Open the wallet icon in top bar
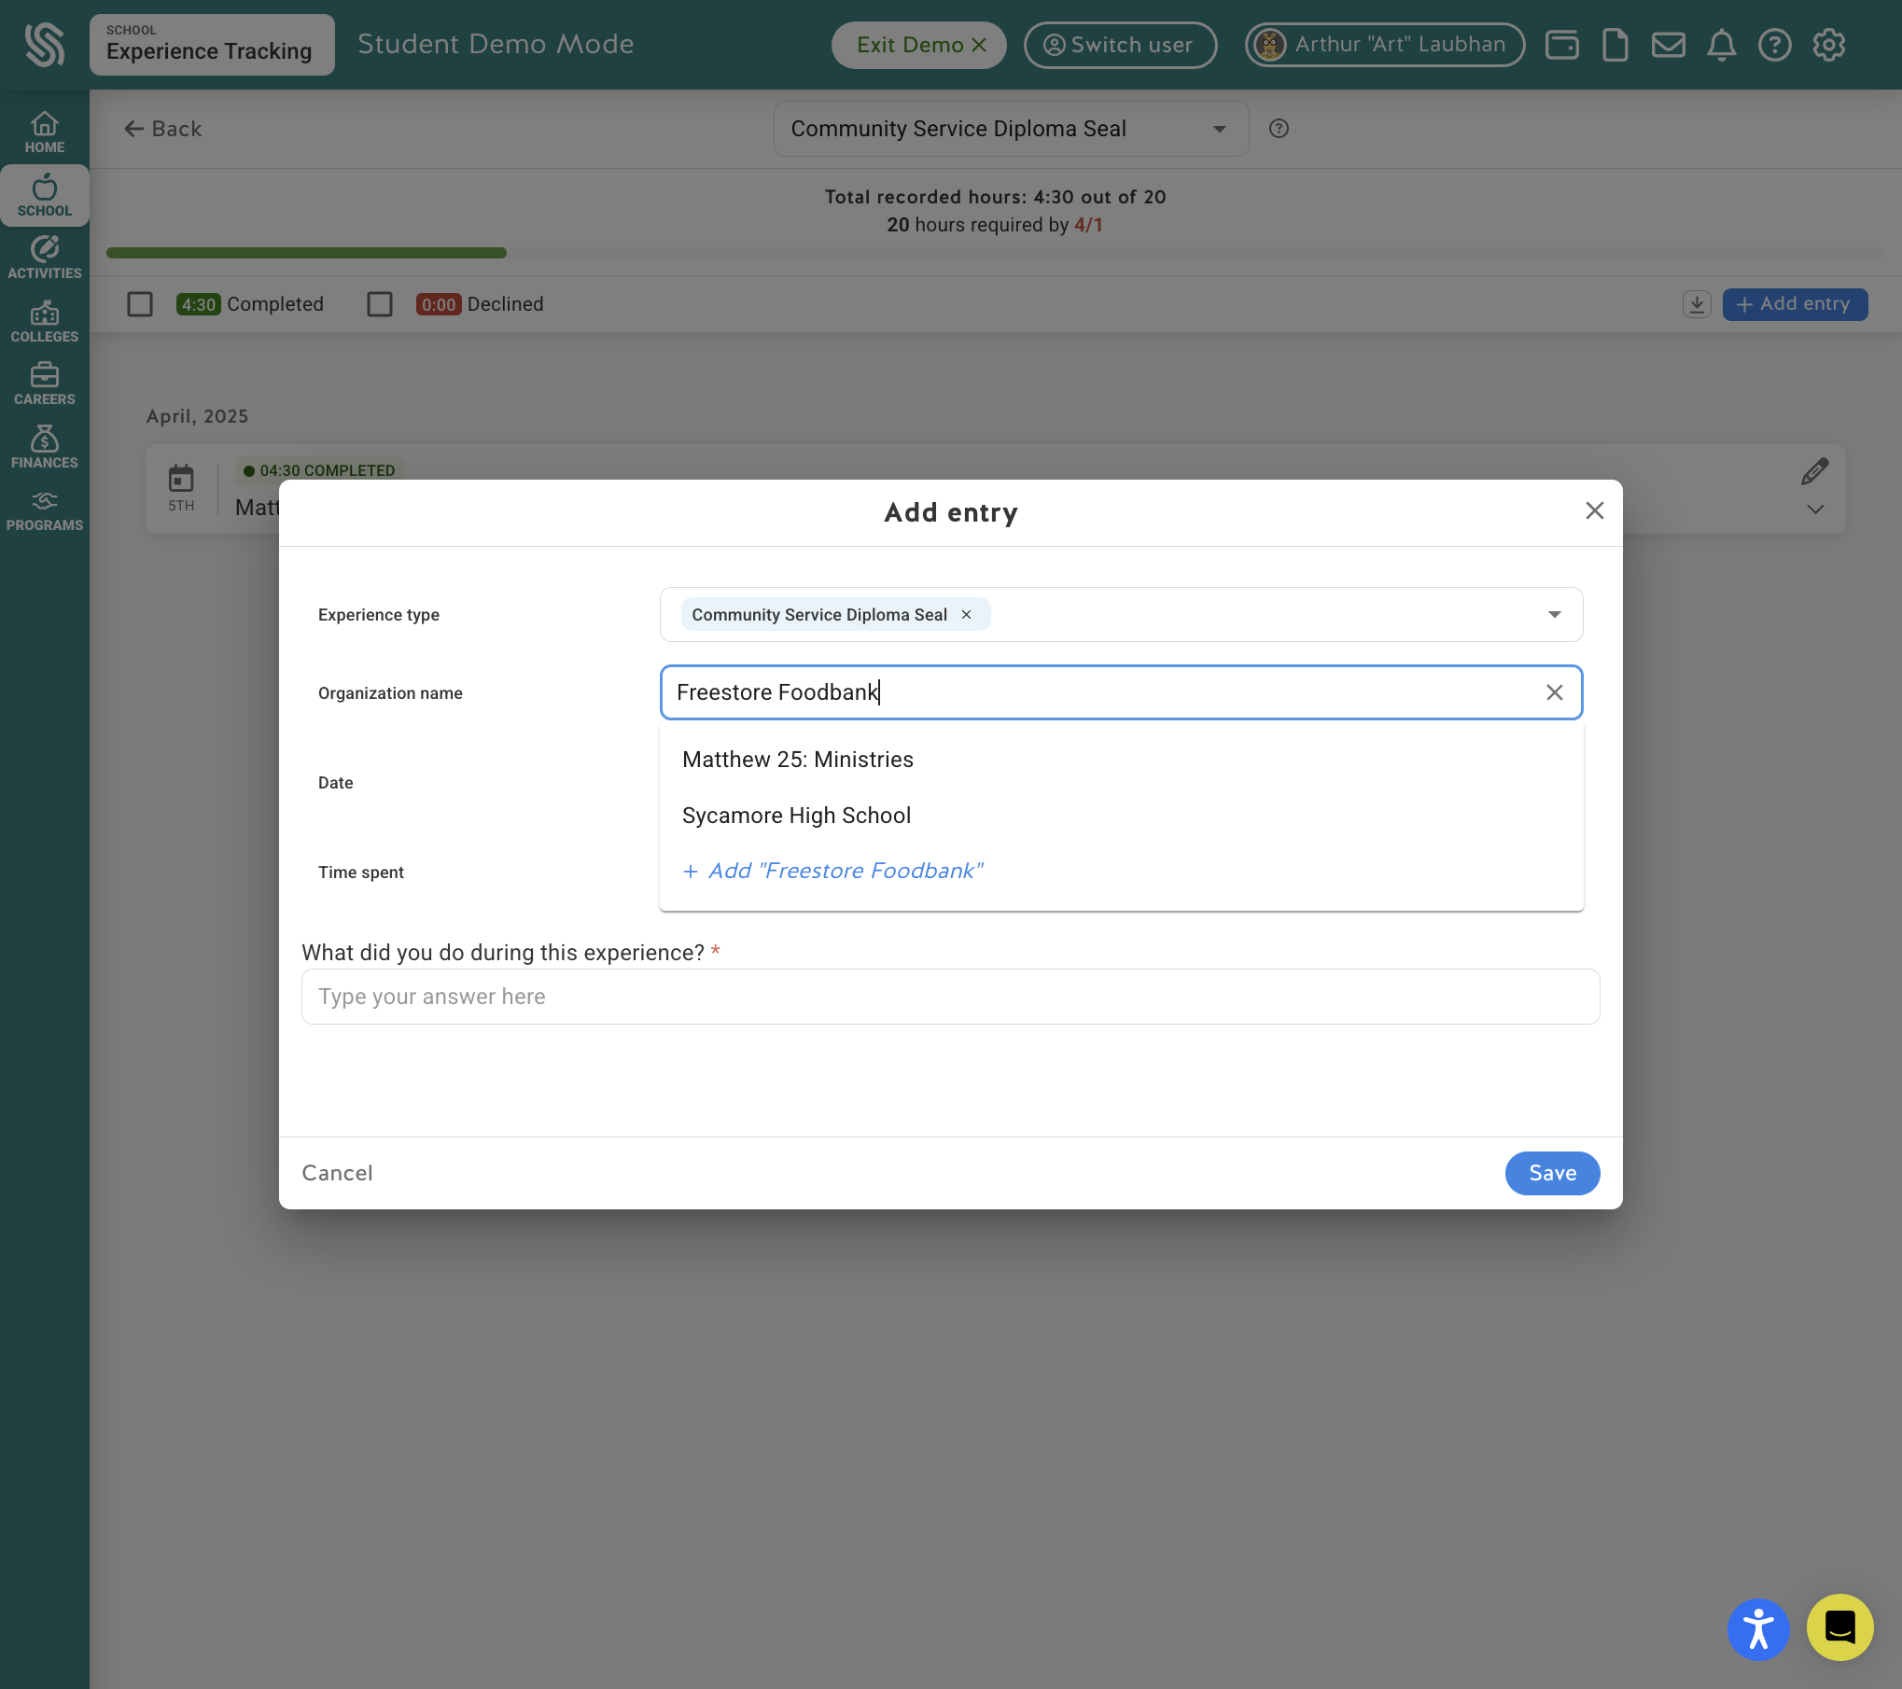The image size is (1902, 1689). coord(1561,45)
